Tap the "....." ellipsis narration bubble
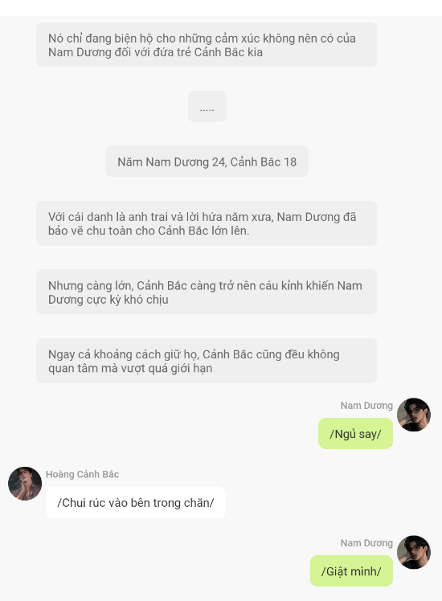The image size is (442, 601). pyautogui.click(x=207, y=107)
